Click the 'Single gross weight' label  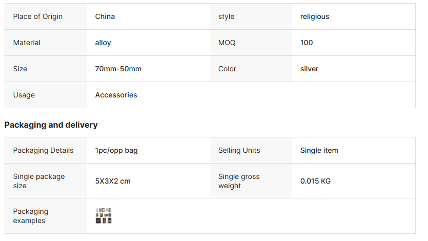(239, 181)
